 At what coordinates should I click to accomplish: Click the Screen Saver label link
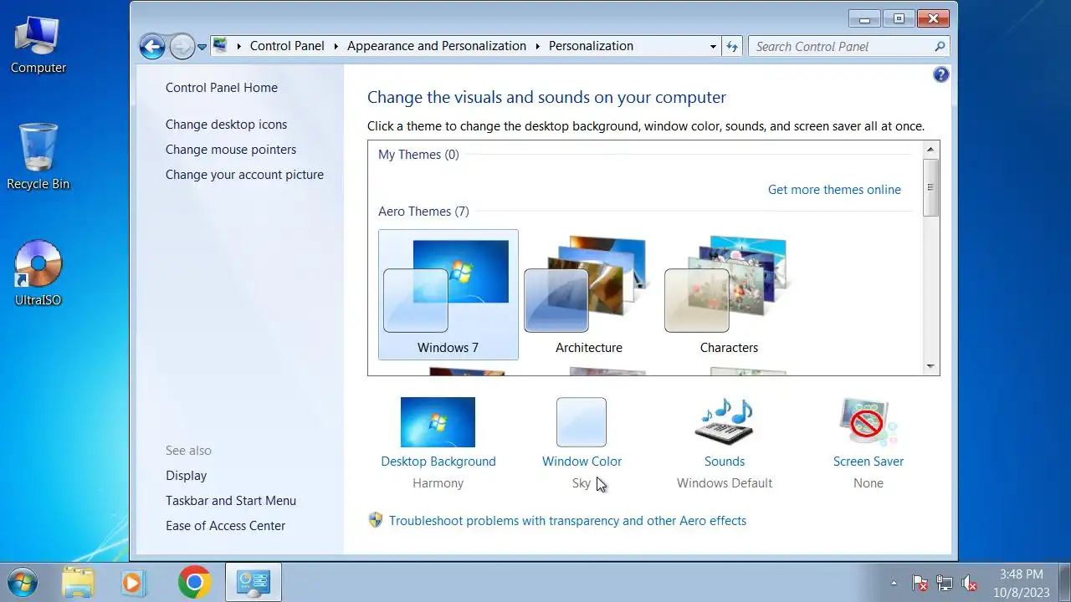click(x=869, y=462)
